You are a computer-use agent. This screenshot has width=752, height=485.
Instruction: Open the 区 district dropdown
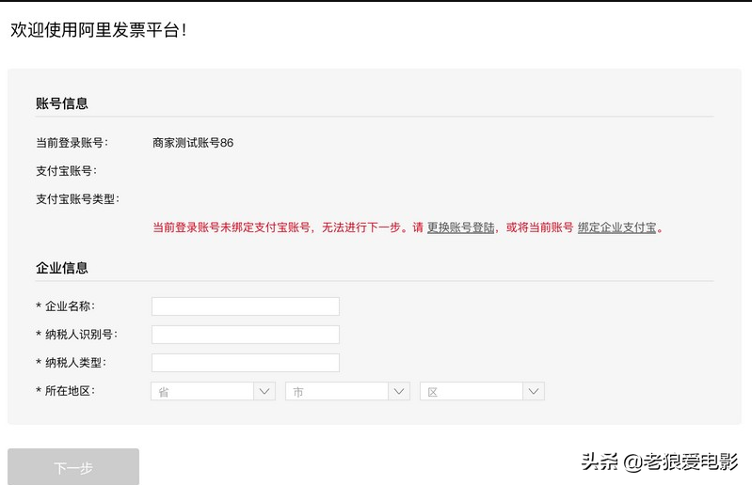[472, 392]
